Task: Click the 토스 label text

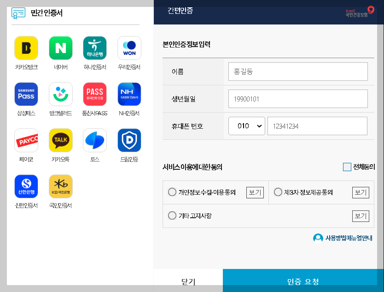Action: coord(95,159)
